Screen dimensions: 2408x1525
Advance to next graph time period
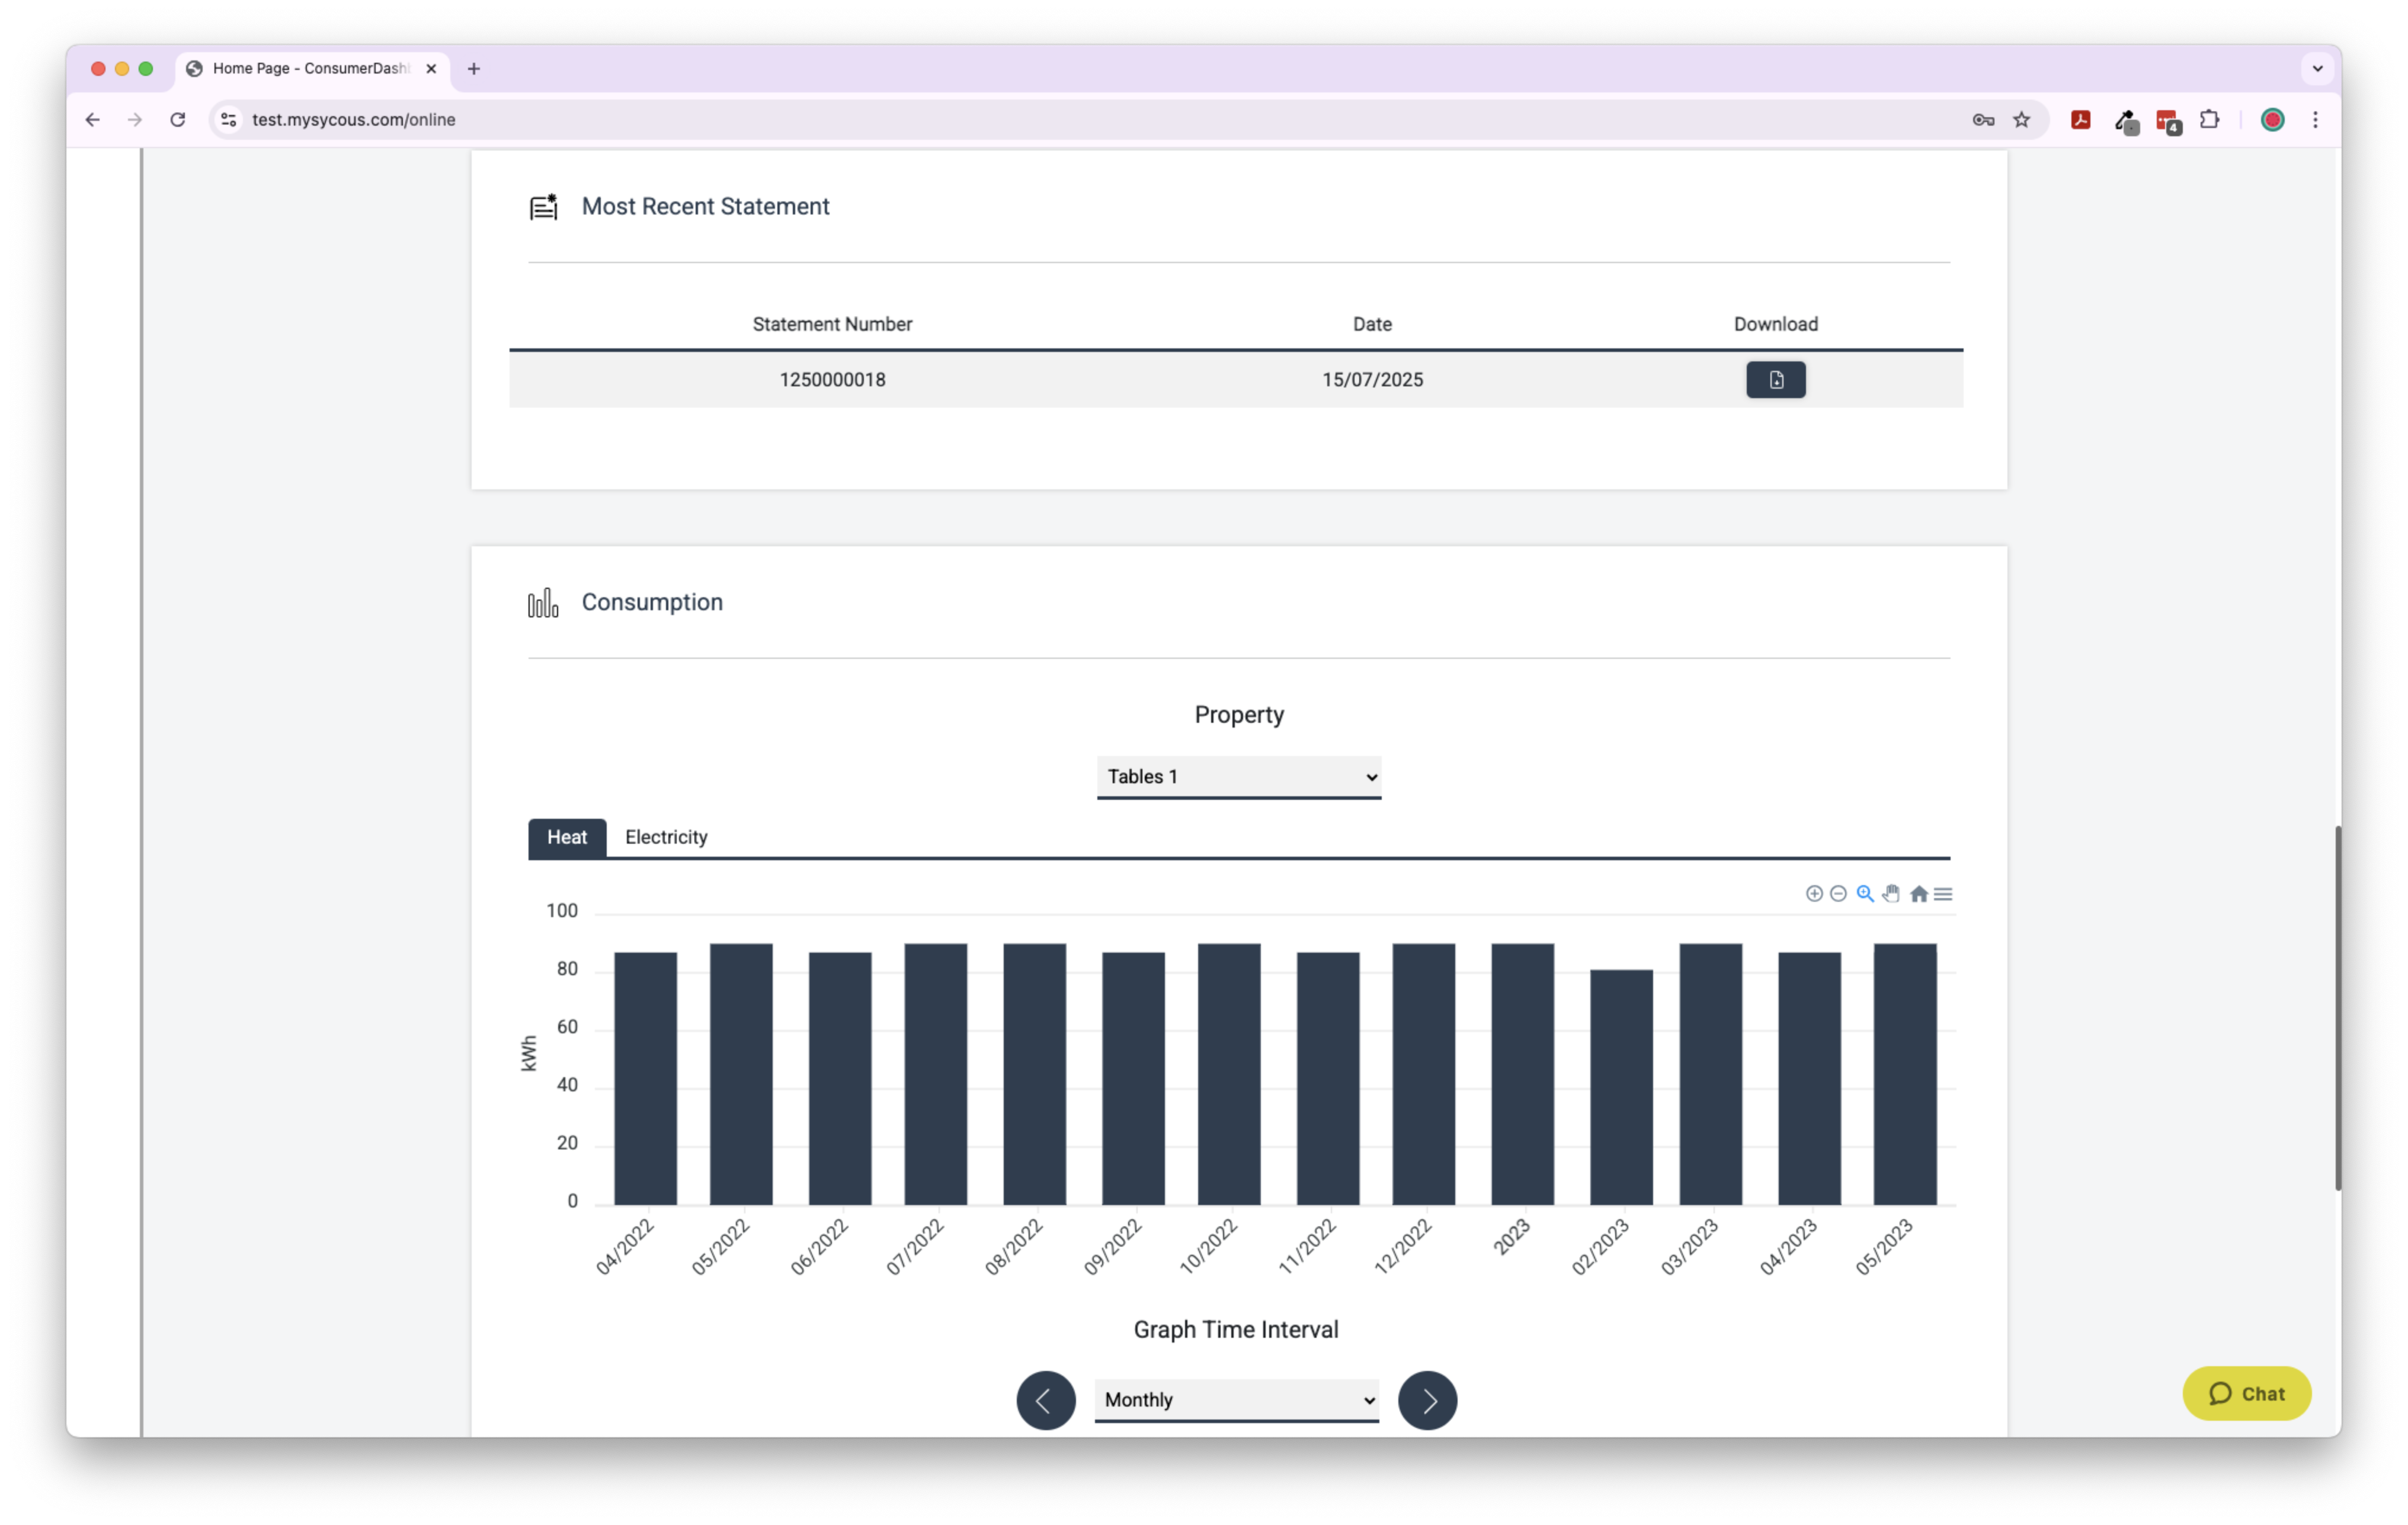click(x=1427, y=1399)
